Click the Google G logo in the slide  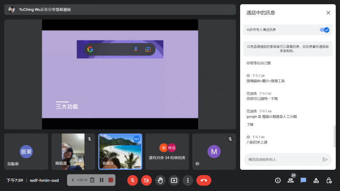90,50
